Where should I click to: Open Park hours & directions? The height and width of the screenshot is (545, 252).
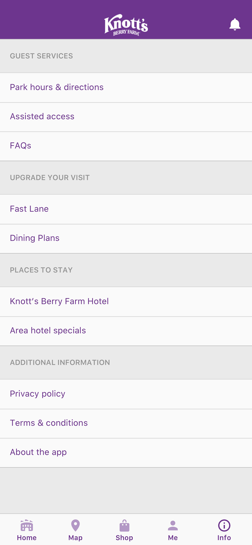pyautogui.click(x=57, y=87)
